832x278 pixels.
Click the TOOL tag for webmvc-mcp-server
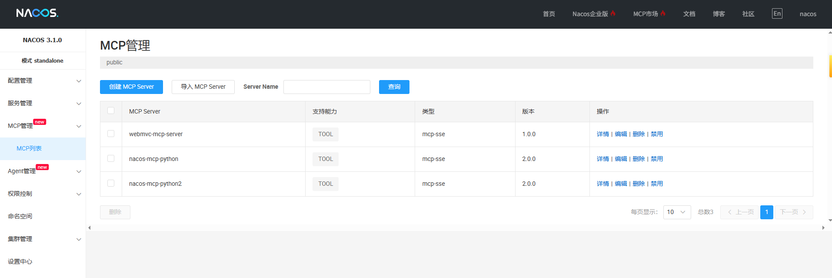coord(326,134)
